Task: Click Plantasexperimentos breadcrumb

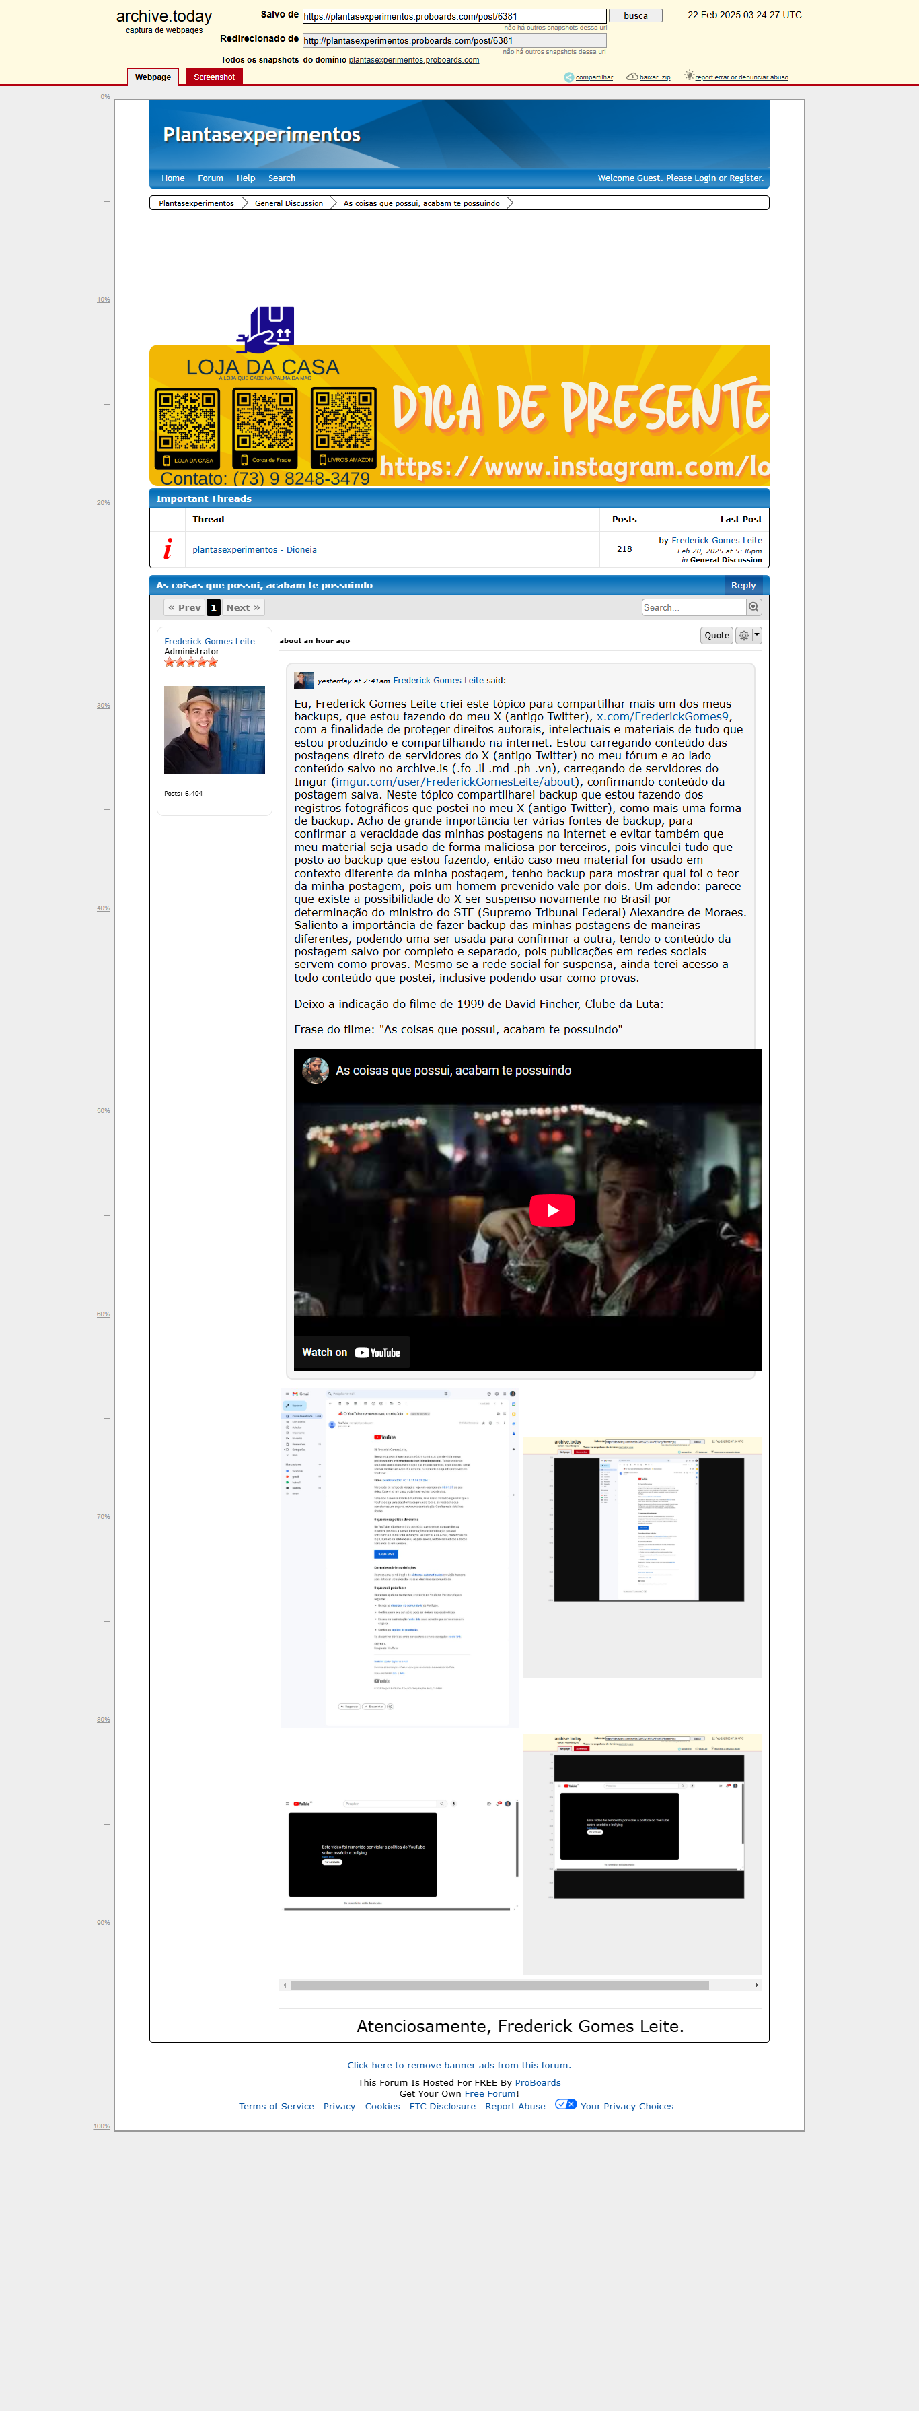Action: pos(196,203)
